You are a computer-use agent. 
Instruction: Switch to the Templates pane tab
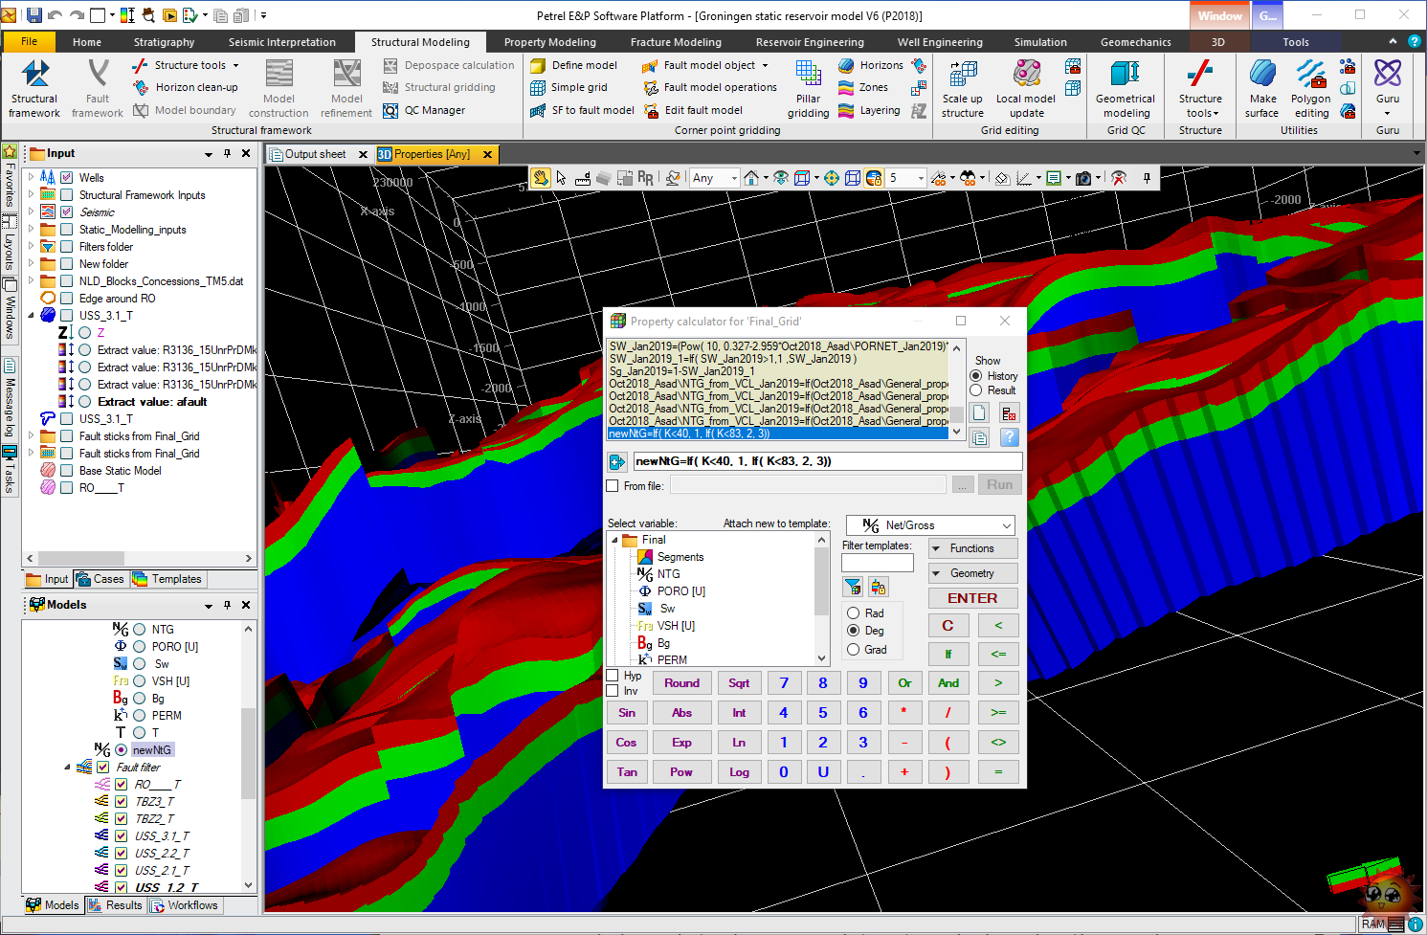click(x=168, y=579)
